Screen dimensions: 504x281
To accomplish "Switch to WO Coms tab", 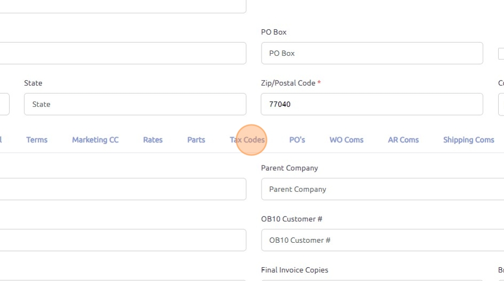I will [x=346, y=140].
